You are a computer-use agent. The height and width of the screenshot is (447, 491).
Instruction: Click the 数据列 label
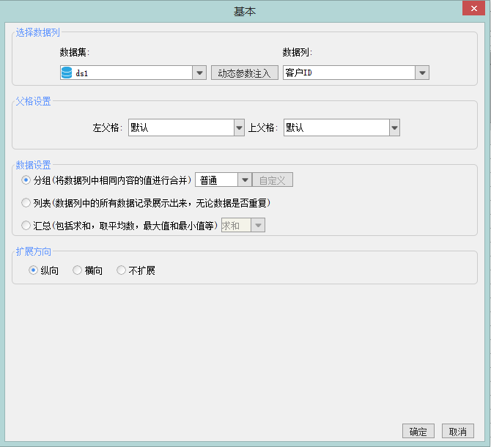pos(298,52)
